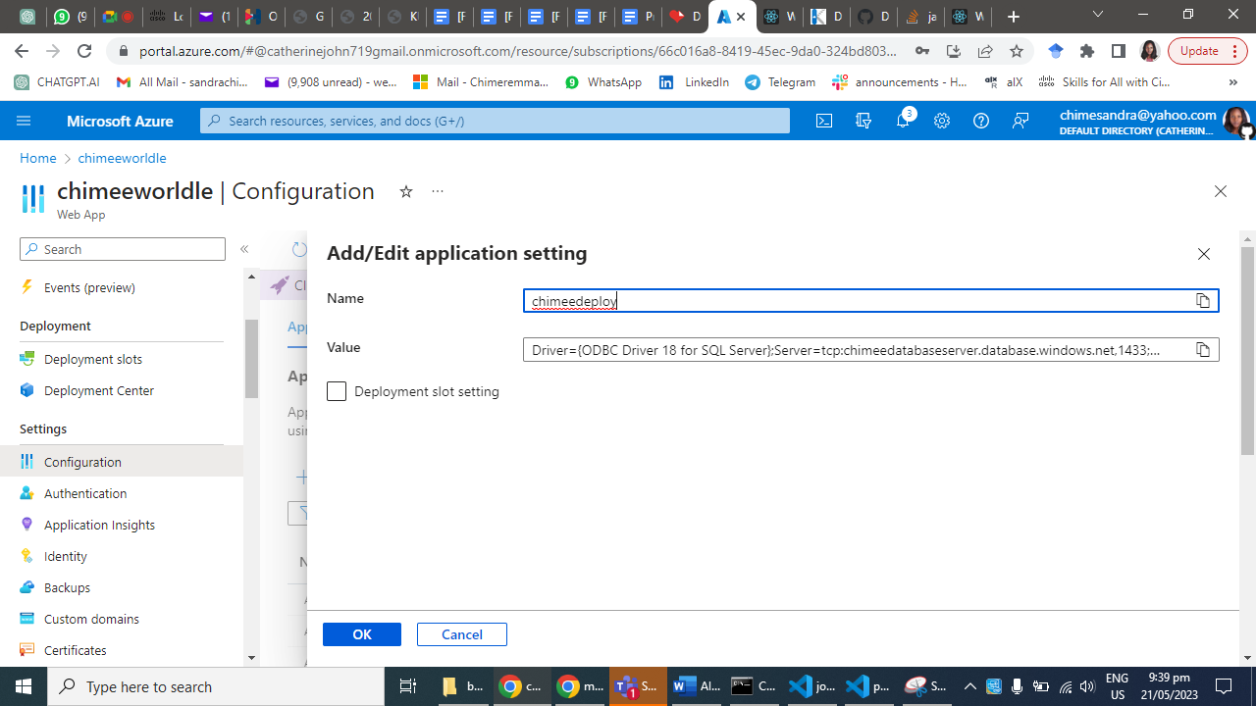Favorite the chimeeworldle resource with the star
1256x706 pixels.
point(406,191)
